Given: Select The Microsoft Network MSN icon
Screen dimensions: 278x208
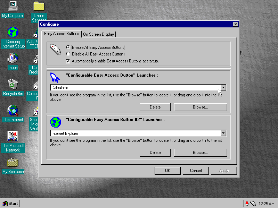Looking at the screenshot, I should (13, 136).
